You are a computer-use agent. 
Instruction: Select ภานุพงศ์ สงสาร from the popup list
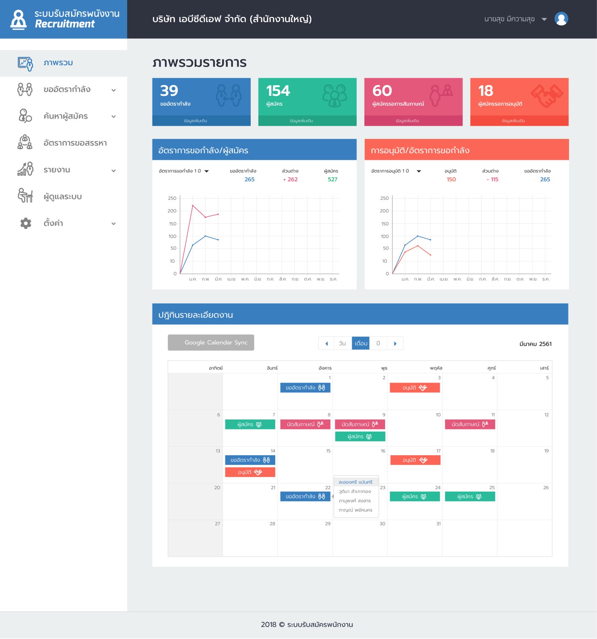355,501
